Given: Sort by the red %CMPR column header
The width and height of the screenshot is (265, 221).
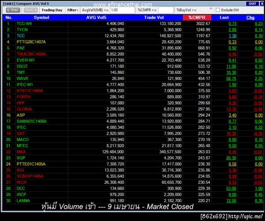Looking at the screenshot, I should (x=197, y=18).
